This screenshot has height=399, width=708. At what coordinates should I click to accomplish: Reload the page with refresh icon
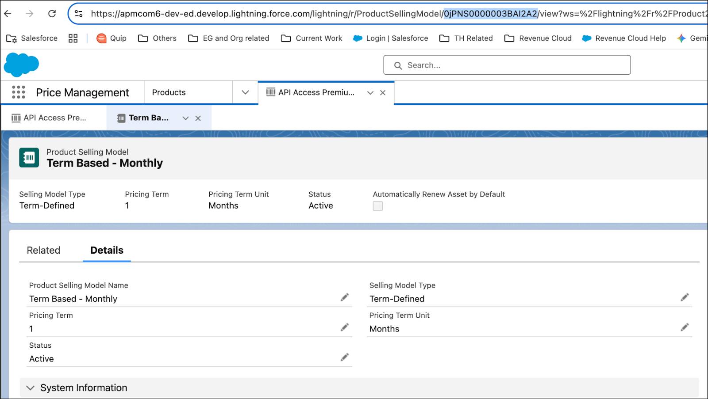[x=52, y=14]
